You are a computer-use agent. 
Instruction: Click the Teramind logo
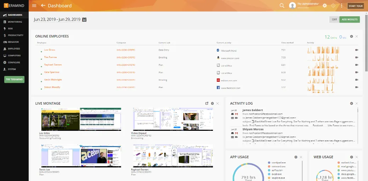tap(14, 6)
